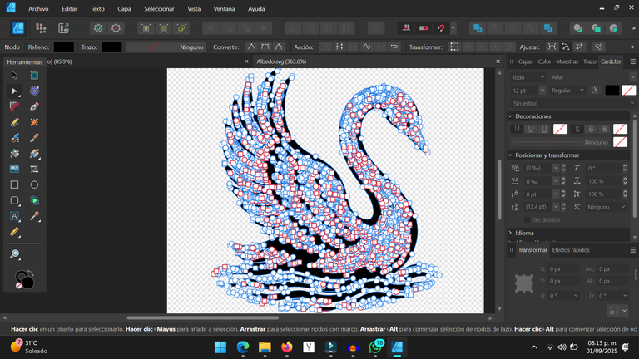Open the Seleccionar menu
This screenshot has height=359, width=639.
(x=159, y=8)
